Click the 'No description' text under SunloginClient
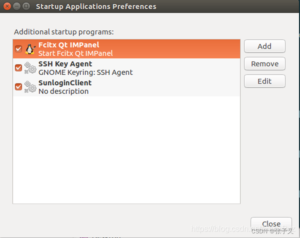This screenshot has width=300, height=238. [63, 91]
